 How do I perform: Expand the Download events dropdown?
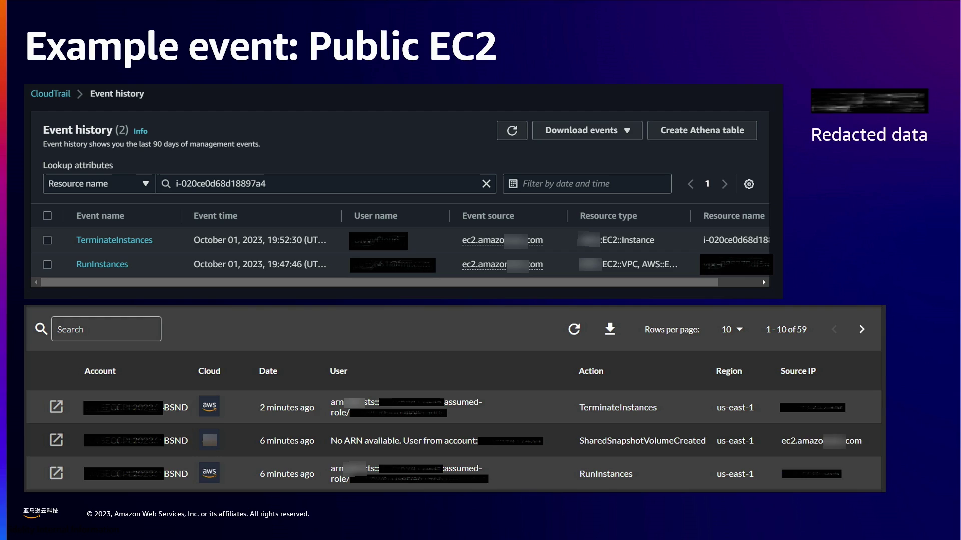tap(587, 130)
